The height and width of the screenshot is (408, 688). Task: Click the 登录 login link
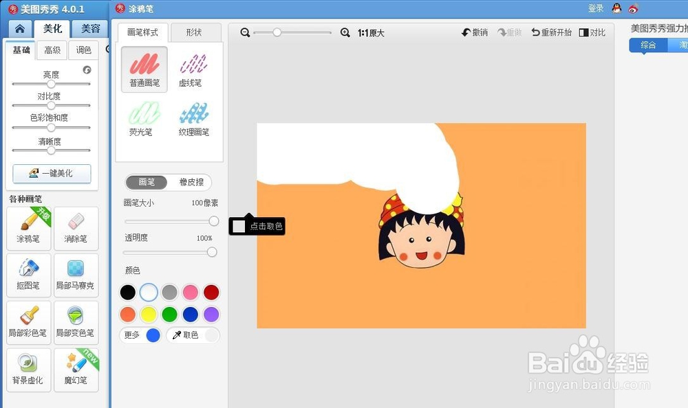(596, 8)
